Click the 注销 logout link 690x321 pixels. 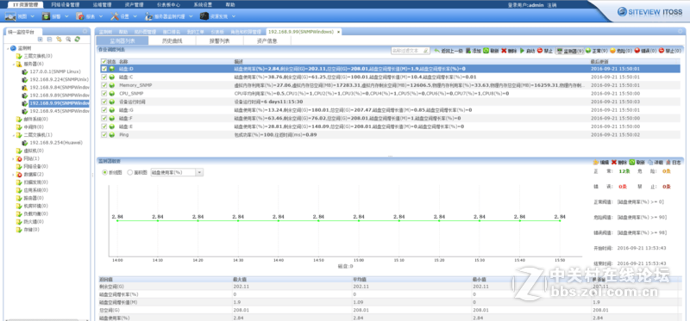tap(553, 5)
